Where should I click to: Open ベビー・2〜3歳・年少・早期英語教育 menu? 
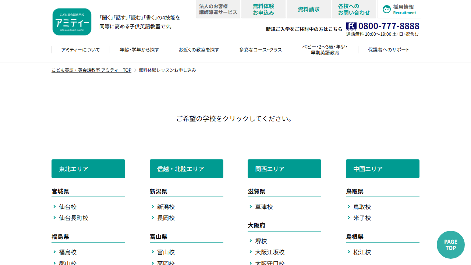click(325, 50)
